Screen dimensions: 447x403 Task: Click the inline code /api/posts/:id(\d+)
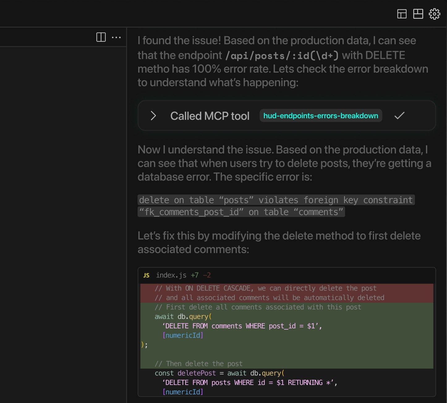[x=282, y=56]
